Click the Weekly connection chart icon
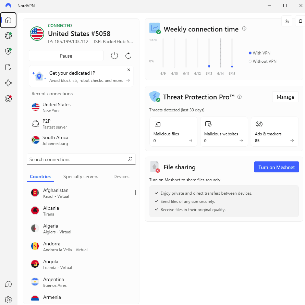 [x=155, y=28]
